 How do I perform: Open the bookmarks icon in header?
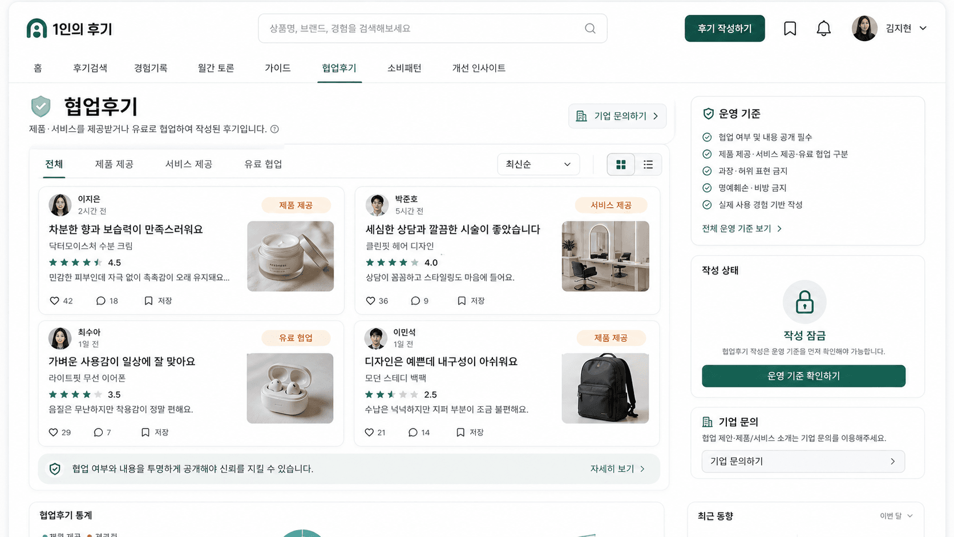coord(790,29)
